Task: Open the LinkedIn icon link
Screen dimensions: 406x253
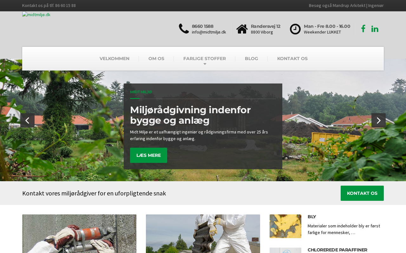Action: 375,29
